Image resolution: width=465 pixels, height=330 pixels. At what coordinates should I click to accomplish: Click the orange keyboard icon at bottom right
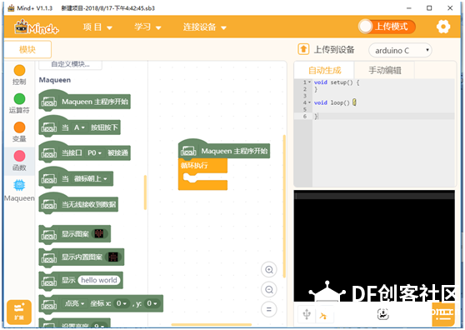click(x=443, y=314)
